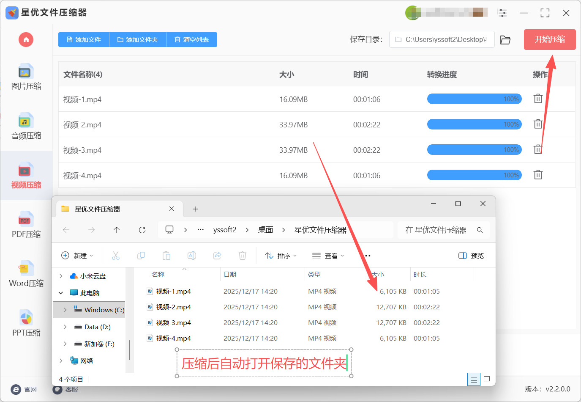This screenshot has width=581, height=402.
Task: Click the Rename icon in Explorer toolbar
Action: point(192,256)
